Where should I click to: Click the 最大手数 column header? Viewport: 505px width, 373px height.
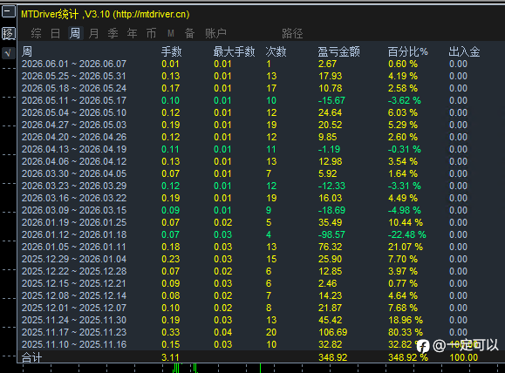(x=234, y=51)
